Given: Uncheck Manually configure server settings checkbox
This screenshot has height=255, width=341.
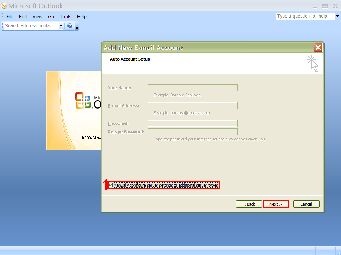Looking at the screenshot, I should click(x=111, y=185).
